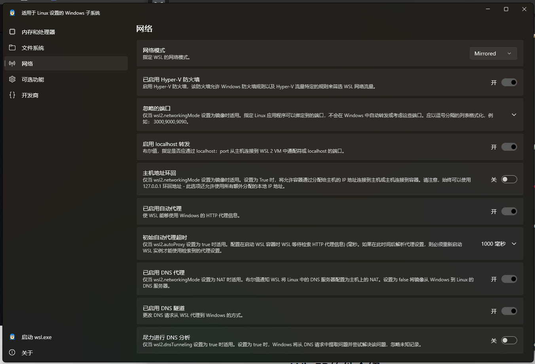
Task: Enable the 主机地址环回 toggle
Action: point(509,179)
